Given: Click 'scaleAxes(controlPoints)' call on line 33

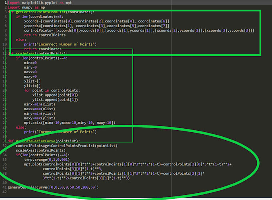Looking at the screenshot, I should coord(41,150).
